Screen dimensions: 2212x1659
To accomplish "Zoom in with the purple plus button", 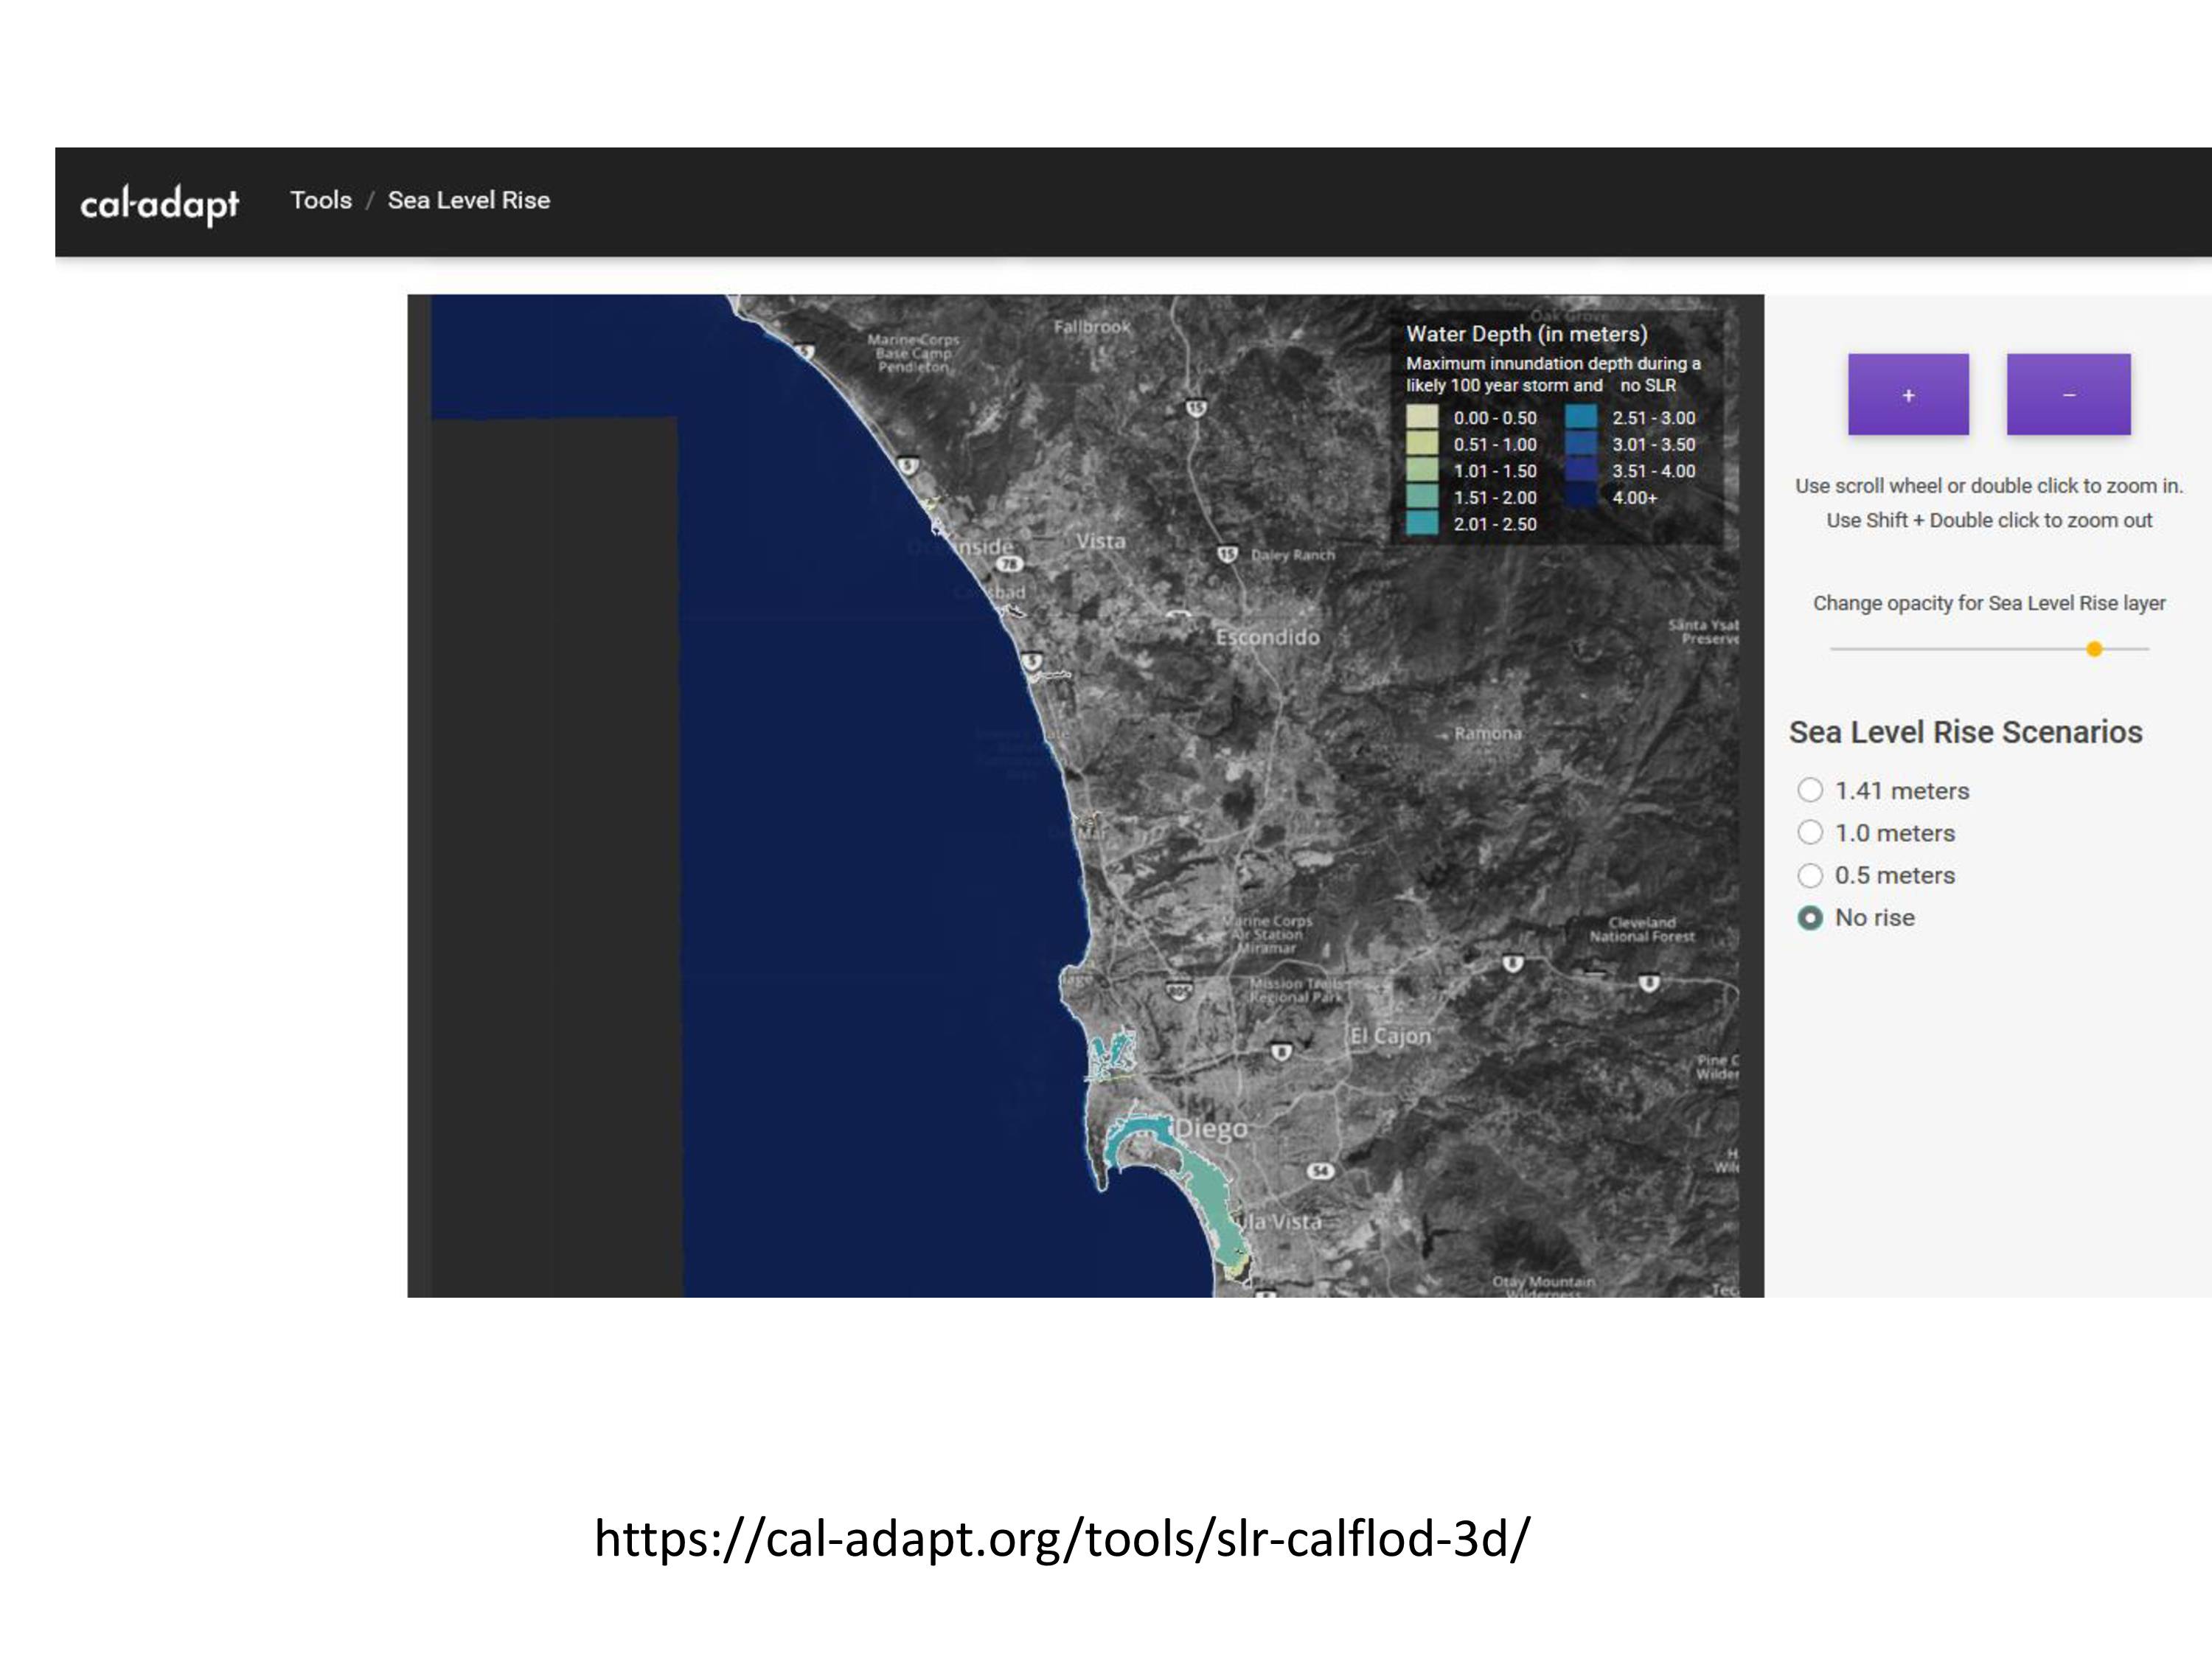I will point(1908,395).
